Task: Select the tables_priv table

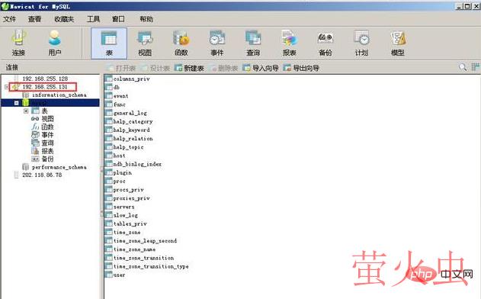Action: (130, 223)
